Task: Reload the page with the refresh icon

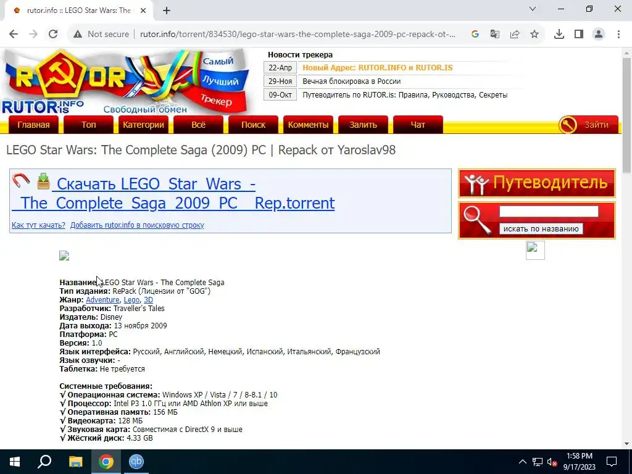Action: (x=53, y=35)
